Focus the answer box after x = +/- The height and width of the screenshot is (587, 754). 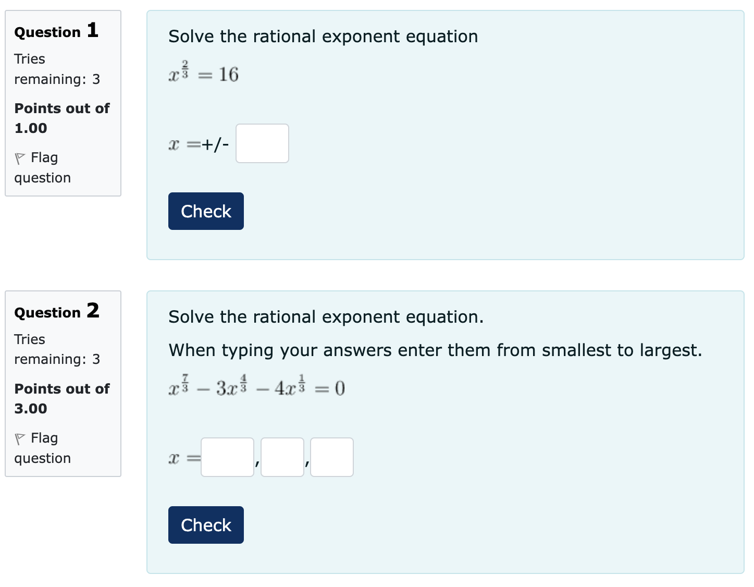point(262,143)
